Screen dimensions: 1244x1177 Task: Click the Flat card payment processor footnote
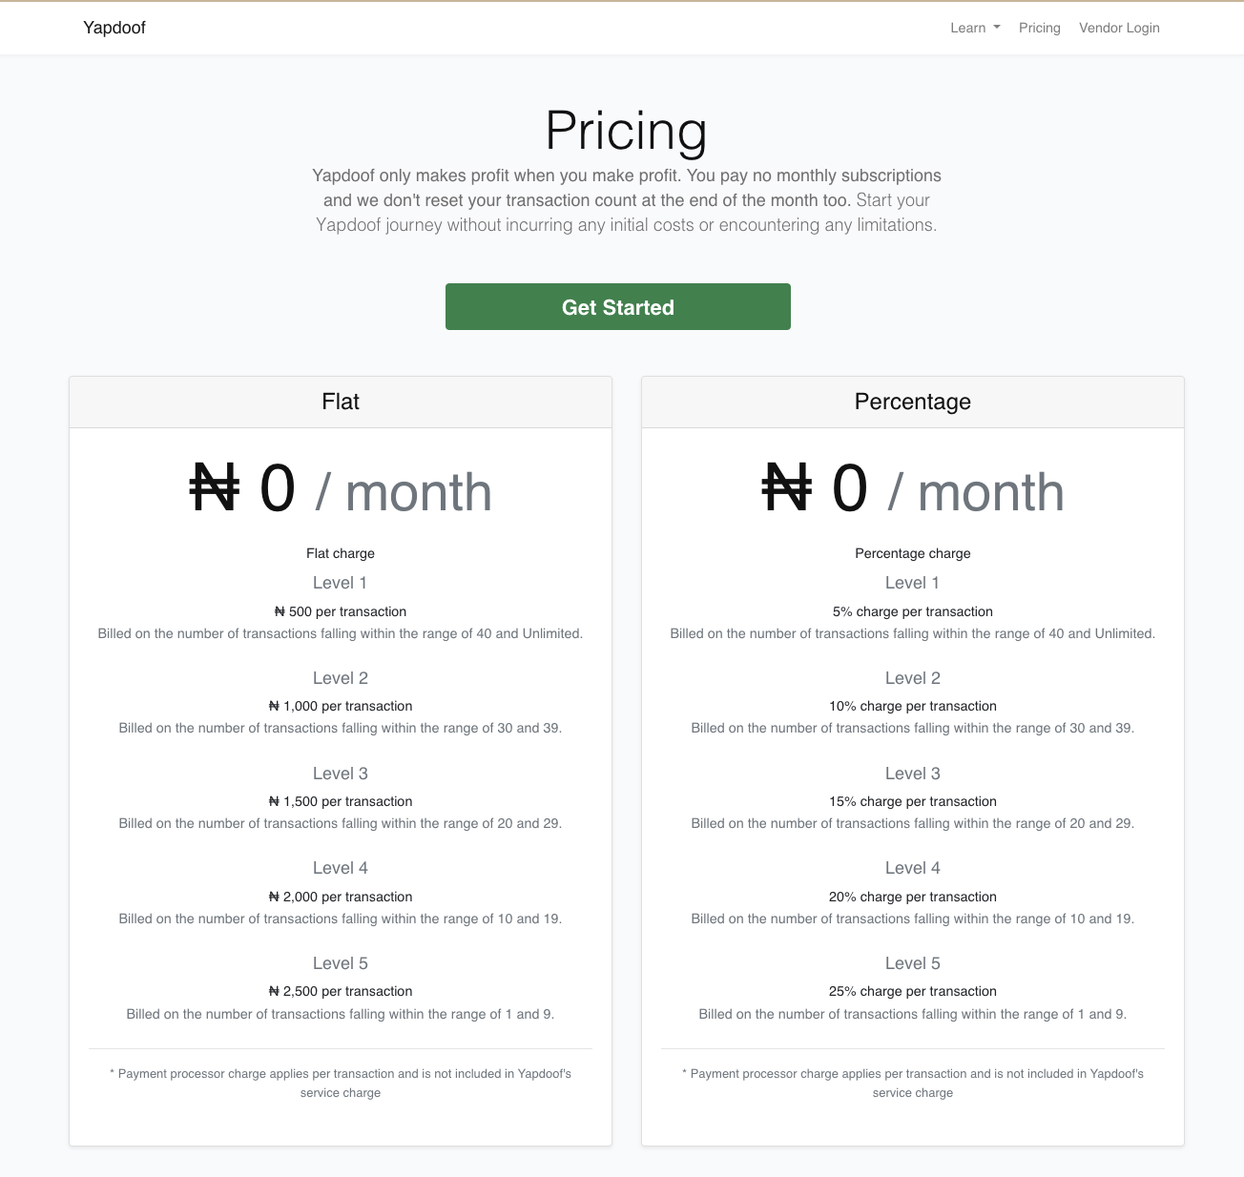tap(341, 1083)
